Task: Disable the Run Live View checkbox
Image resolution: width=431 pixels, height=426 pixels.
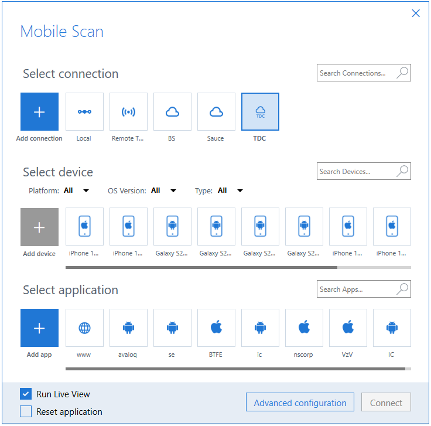Action: [26, 394]
